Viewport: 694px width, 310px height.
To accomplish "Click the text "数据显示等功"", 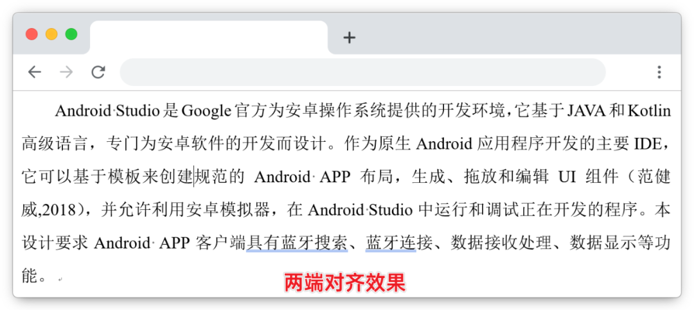I will (x=620, y=243).
